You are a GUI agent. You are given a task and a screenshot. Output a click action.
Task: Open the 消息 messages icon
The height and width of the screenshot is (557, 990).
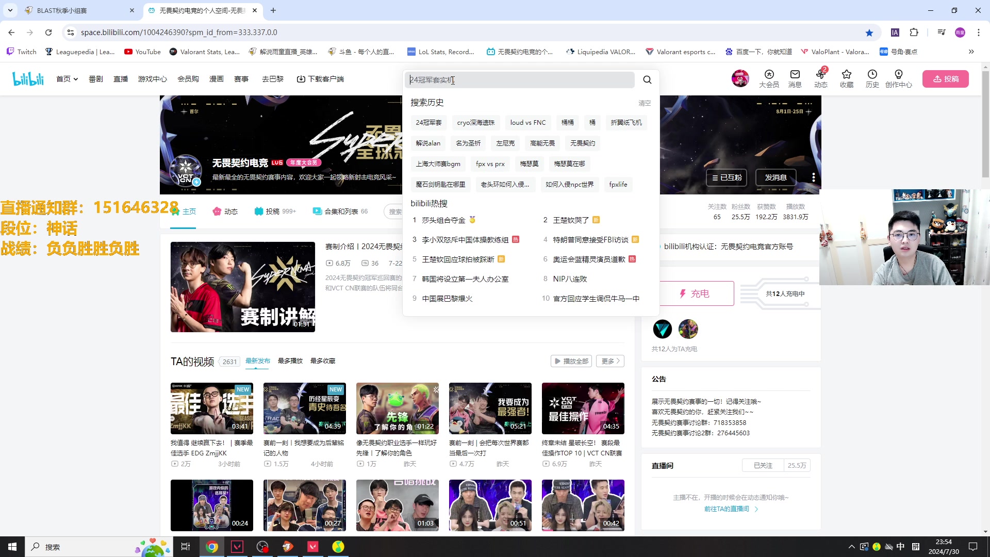(795, 78)
